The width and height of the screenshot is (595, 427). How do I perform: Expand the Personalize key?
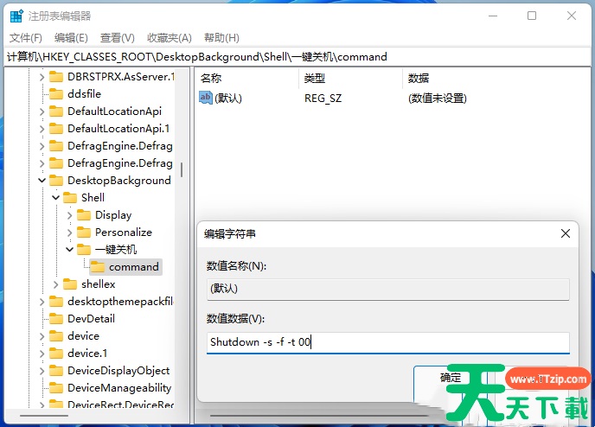click(69, 233)
